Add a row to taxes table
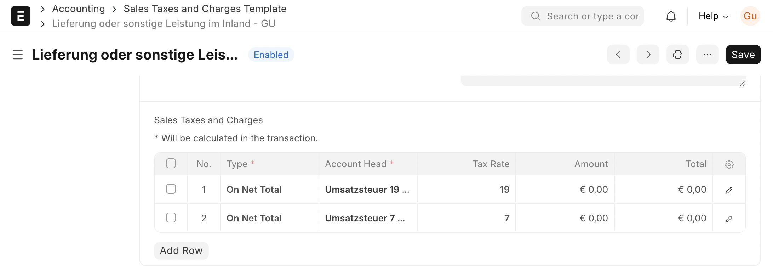 (181, 251)
